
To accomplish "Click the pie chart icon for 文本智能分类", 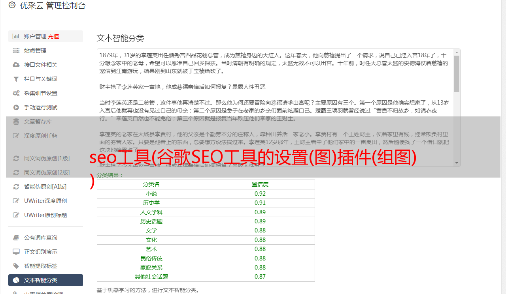I will (x=16, y=280).
